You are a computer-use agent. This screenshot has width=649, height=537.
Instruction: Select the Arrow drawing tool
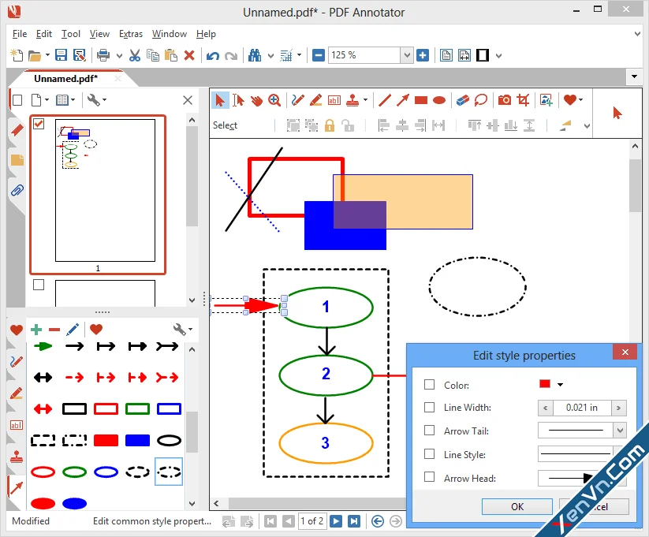[x=403, y=100]
